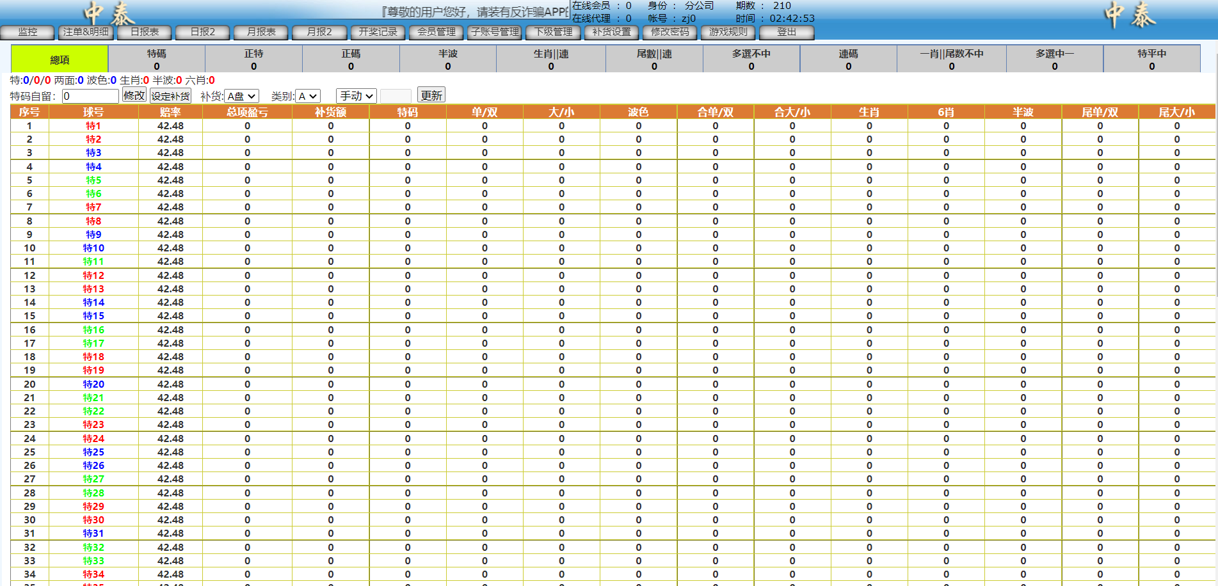Click 登出 to log out
1218x586 pixels.
787,32
